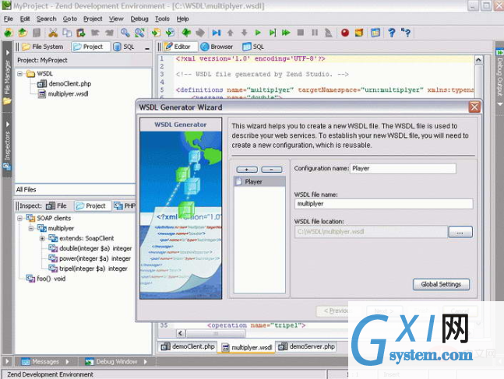Click the File Manager sidebar collapse arrow
Screen dimensions: 504x379
tap(7, 52)
